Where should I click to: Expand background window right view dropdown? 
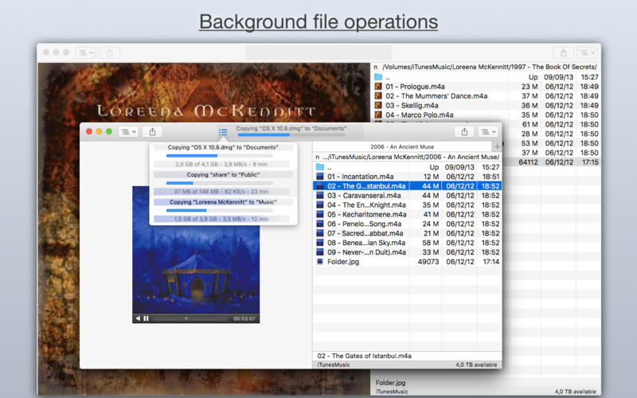pyautogui.click(x=587, y=53)
